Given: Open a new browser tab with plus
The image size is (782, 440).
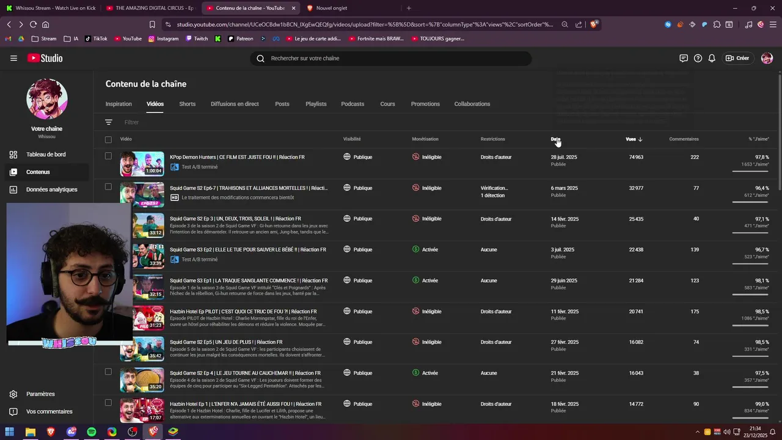Looking at the screenshot, I should pos(409,8).
